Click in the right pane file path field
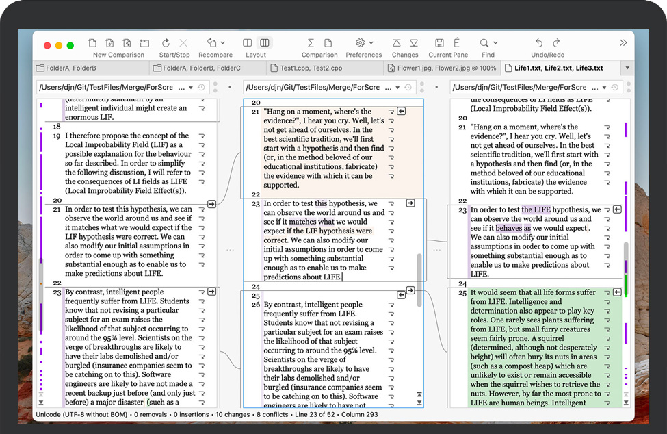Screen dimensions: 667x434 [x=520, y=88]
